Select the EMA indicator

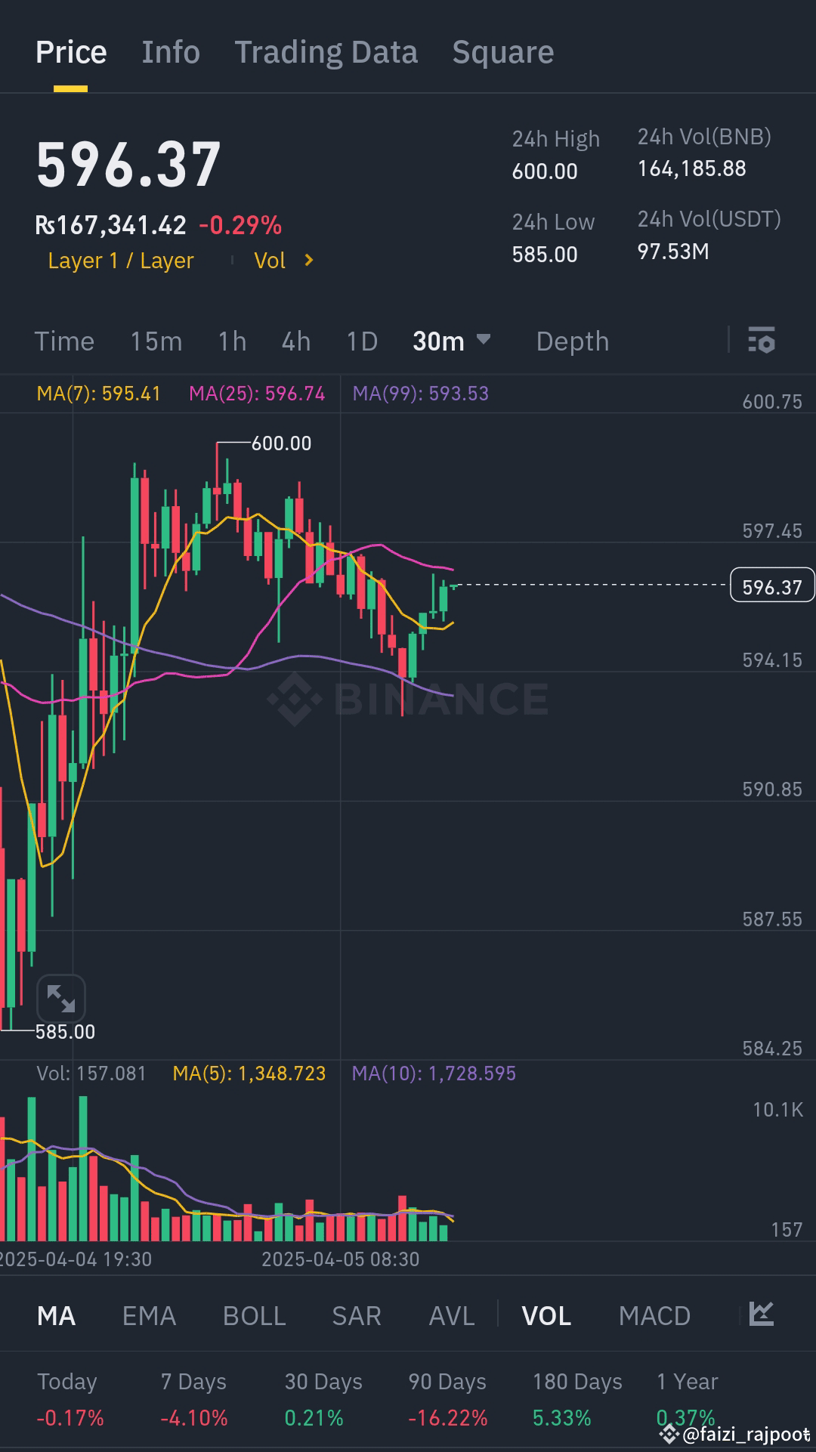(148, 1315)
